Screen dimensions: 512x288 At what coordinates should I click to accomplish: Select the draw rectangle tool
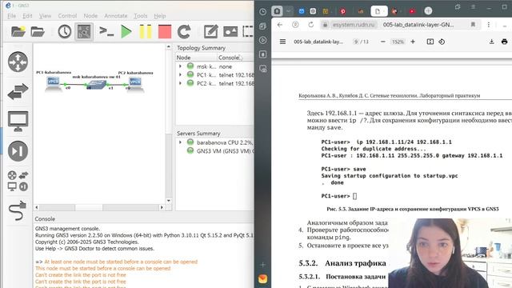pyautogui.click(x=248, y=32)
